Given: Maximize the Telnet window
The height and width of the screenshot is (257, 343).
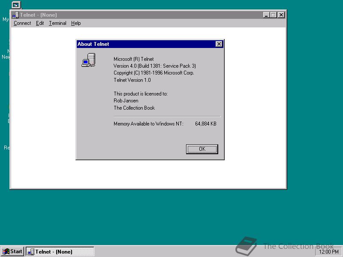Looking at the screenshot, I should tap(273, 15).
